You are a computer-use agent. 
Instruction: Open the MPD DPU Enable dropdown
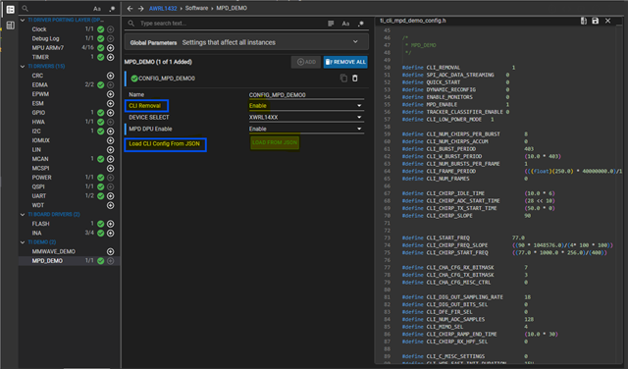click(x=306, y=129)
